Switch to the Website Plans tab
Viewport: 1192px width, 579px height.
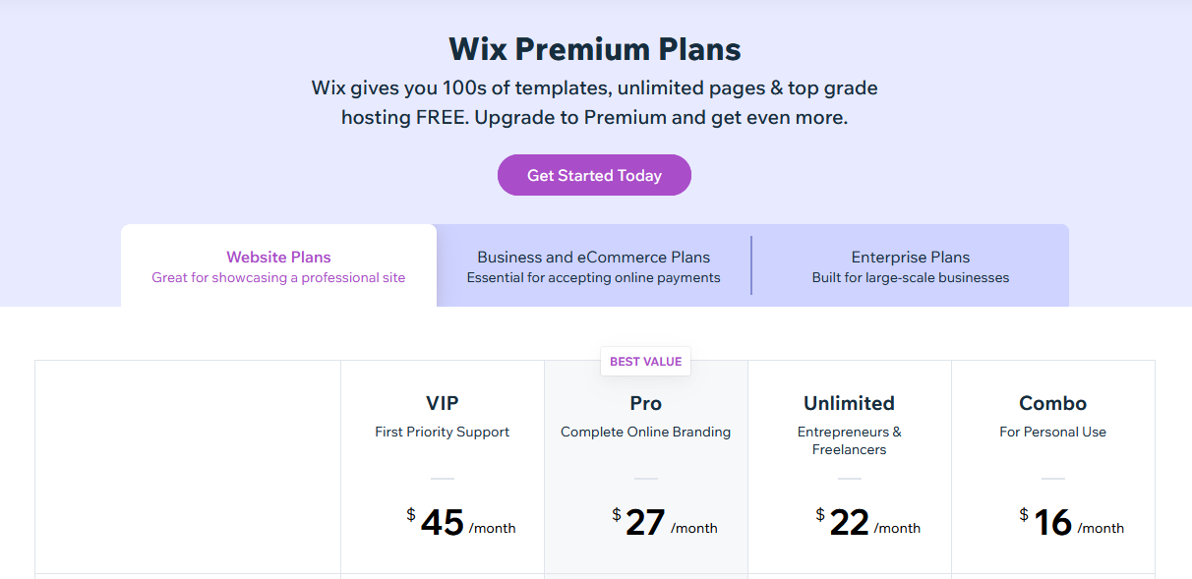[x=278, y=265]
